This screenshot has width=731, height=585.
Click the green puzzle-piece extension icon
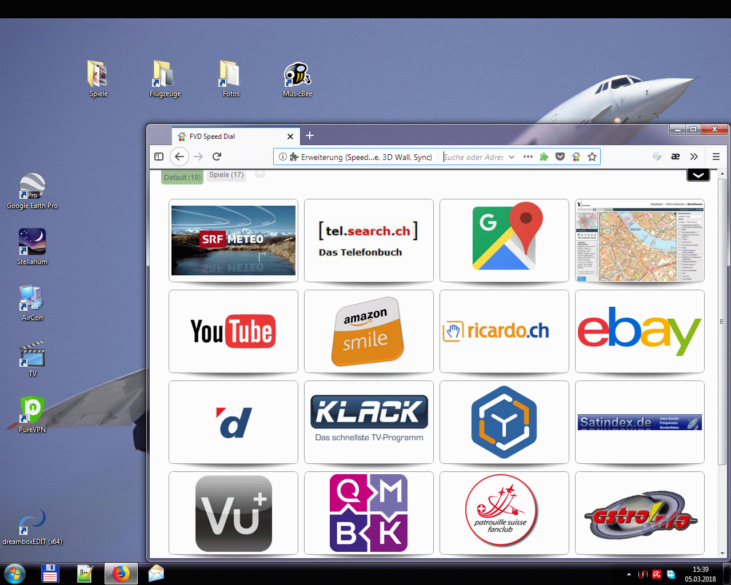point(544,157)
